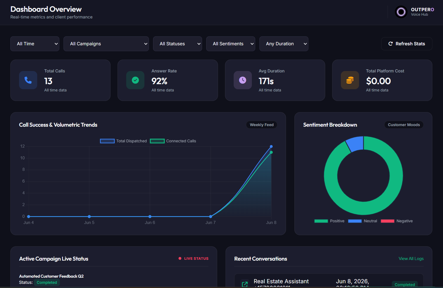The width and height of the screenshot is (443, 288).
Task: Toggle the Connected Calls legend series
Action: (173, 141)
